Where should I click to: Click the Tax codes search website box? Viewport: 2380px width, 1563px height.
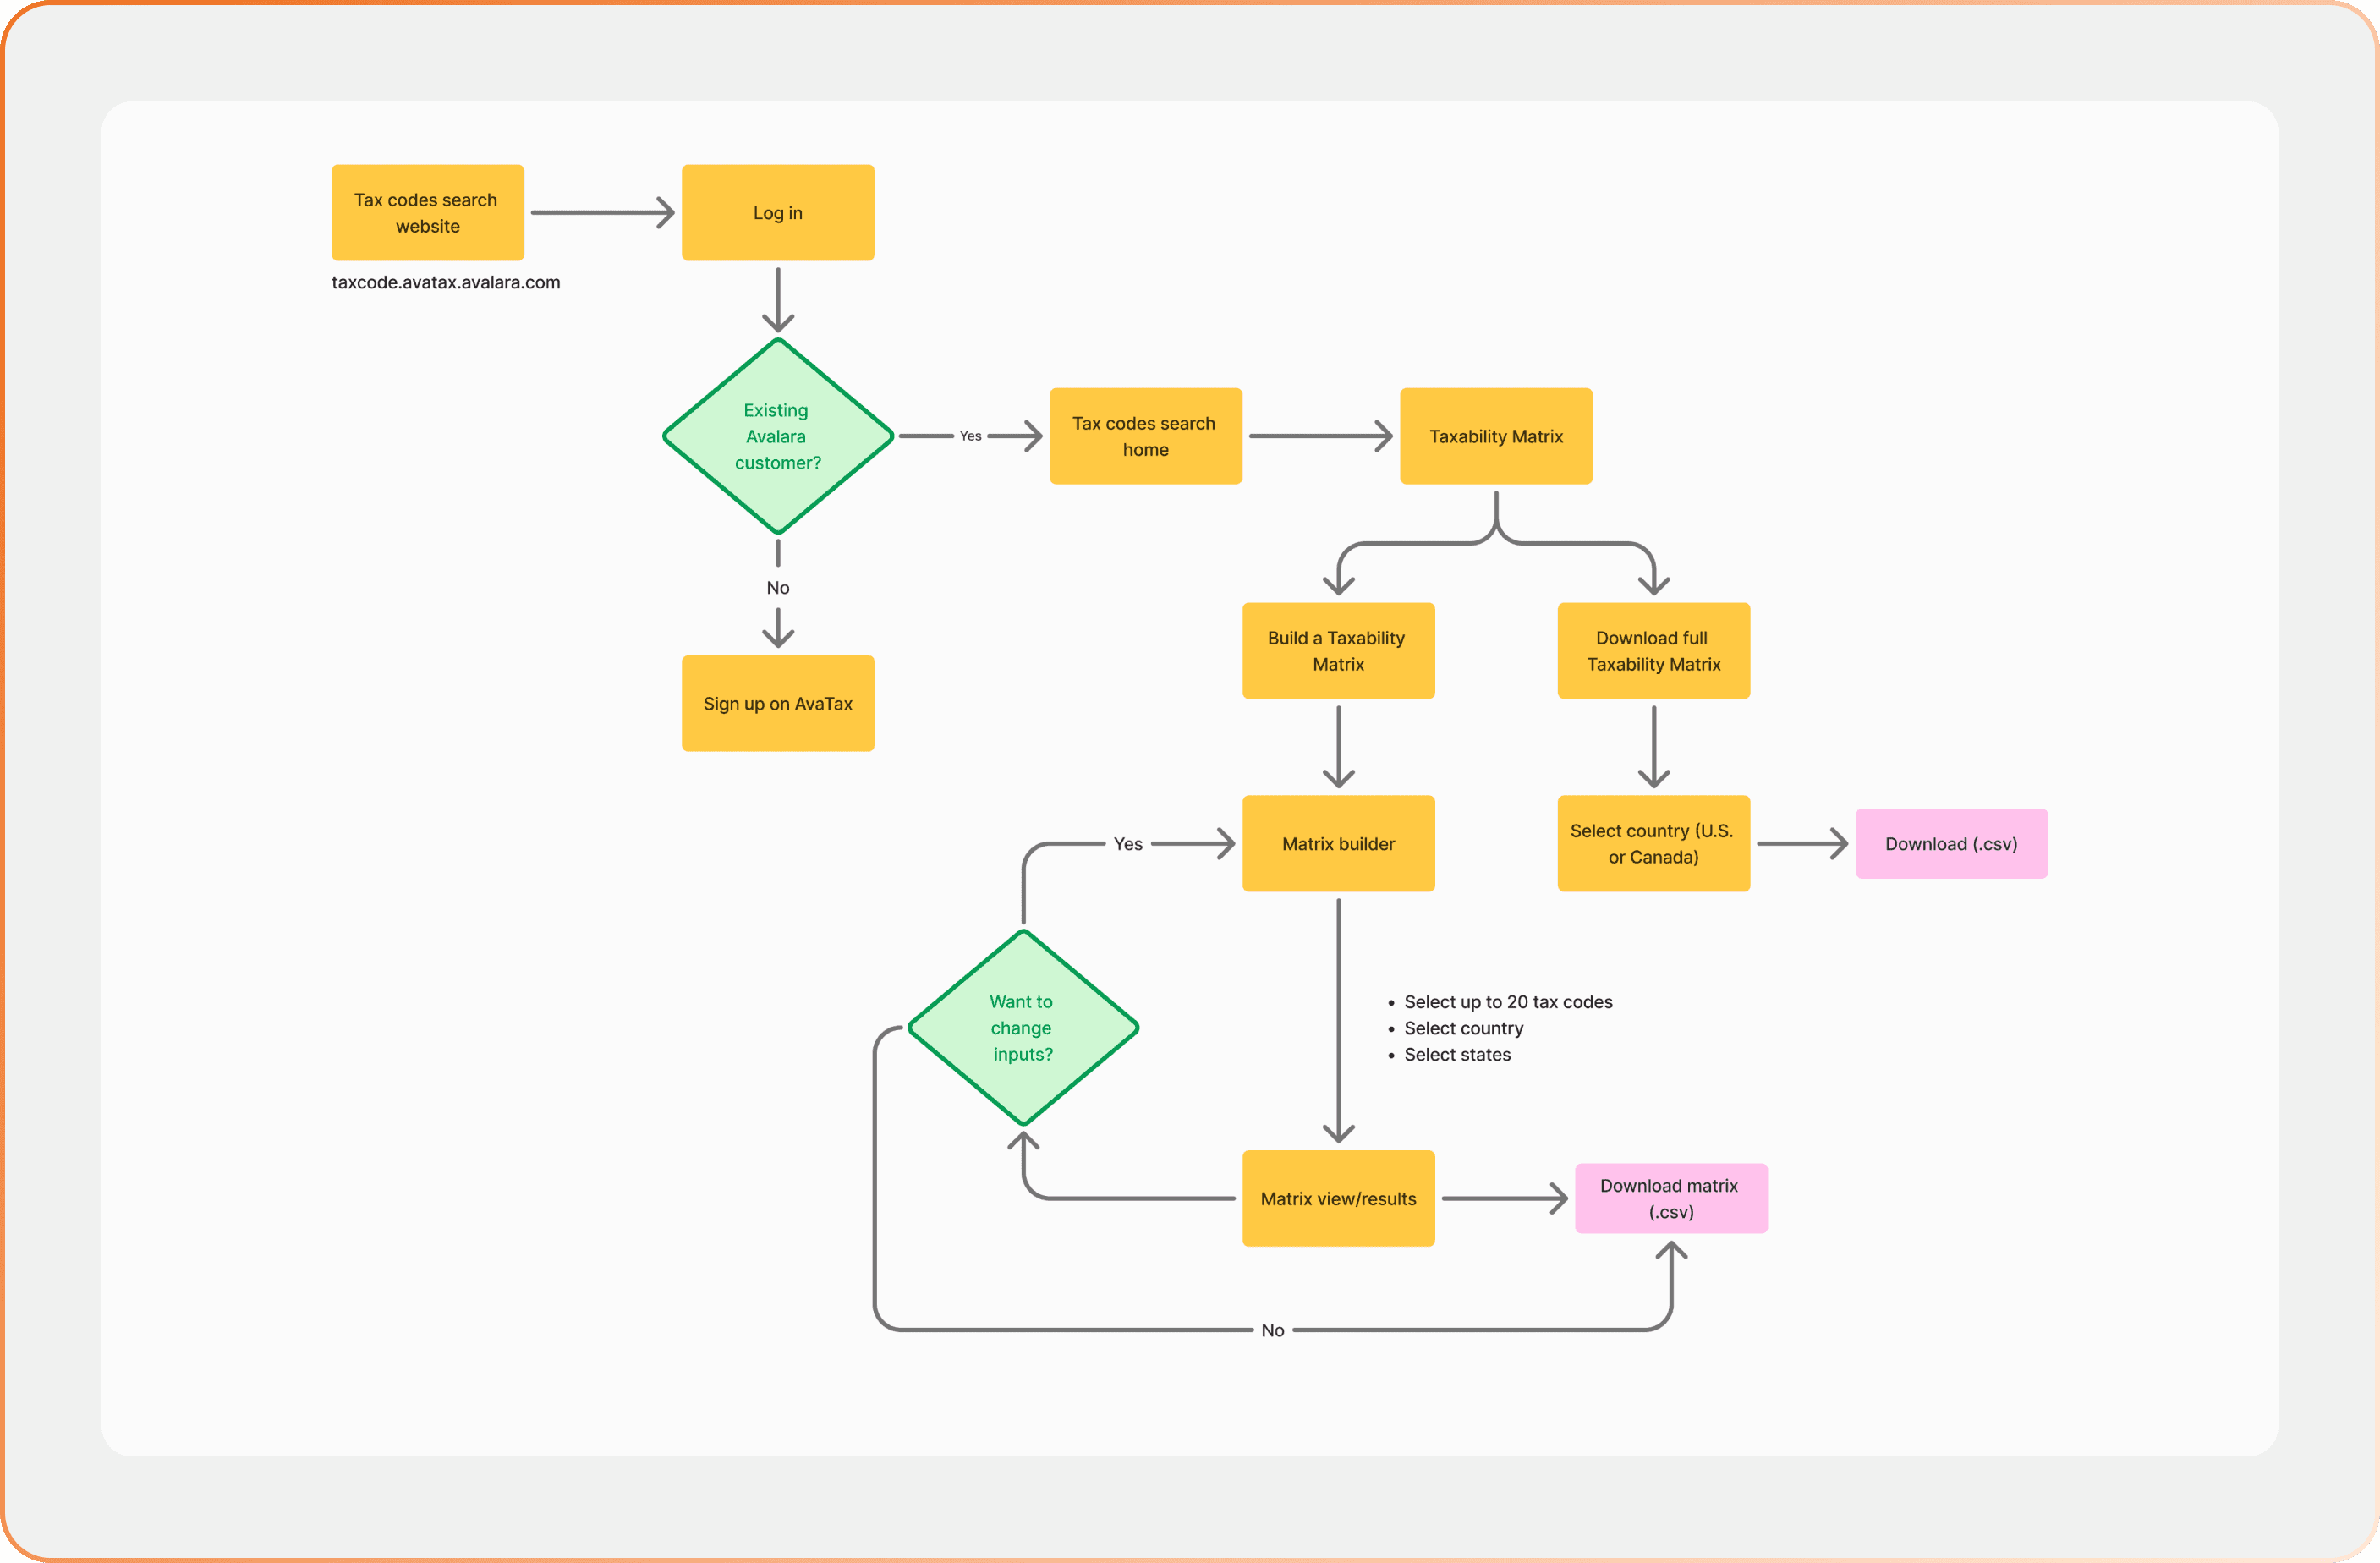[x=427, y=213]
